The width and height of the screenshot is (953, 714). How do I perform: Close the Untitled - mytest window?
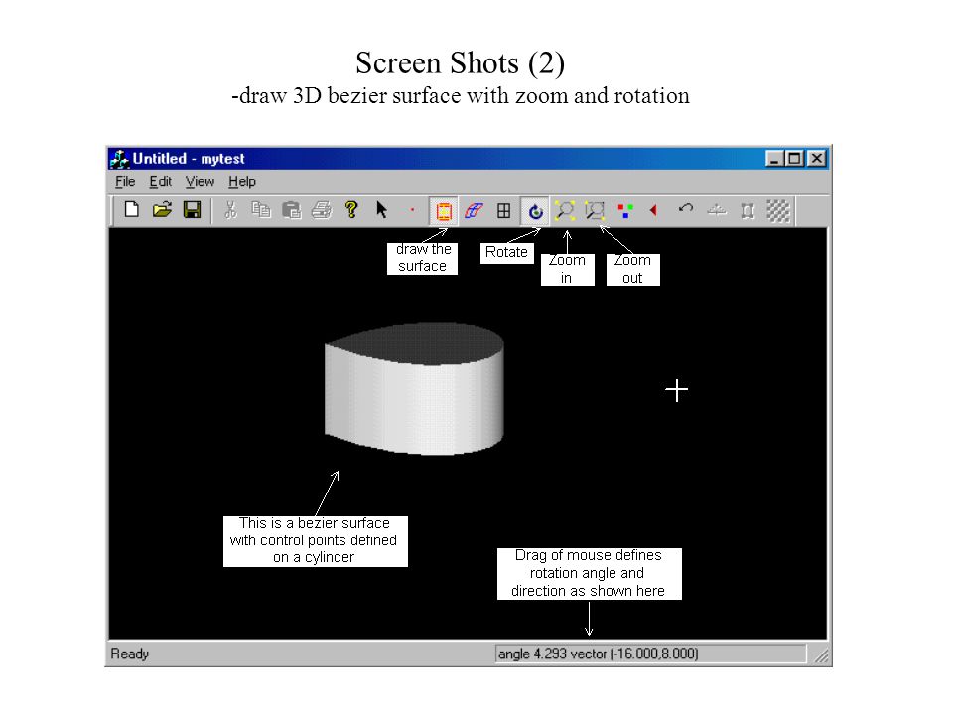click(817, 159)
